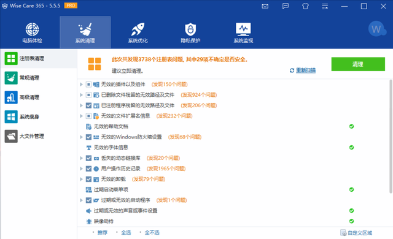Click the 已删除文件残留 category icon
Viewport: 393px width, 239px height.
coord(96,95)
